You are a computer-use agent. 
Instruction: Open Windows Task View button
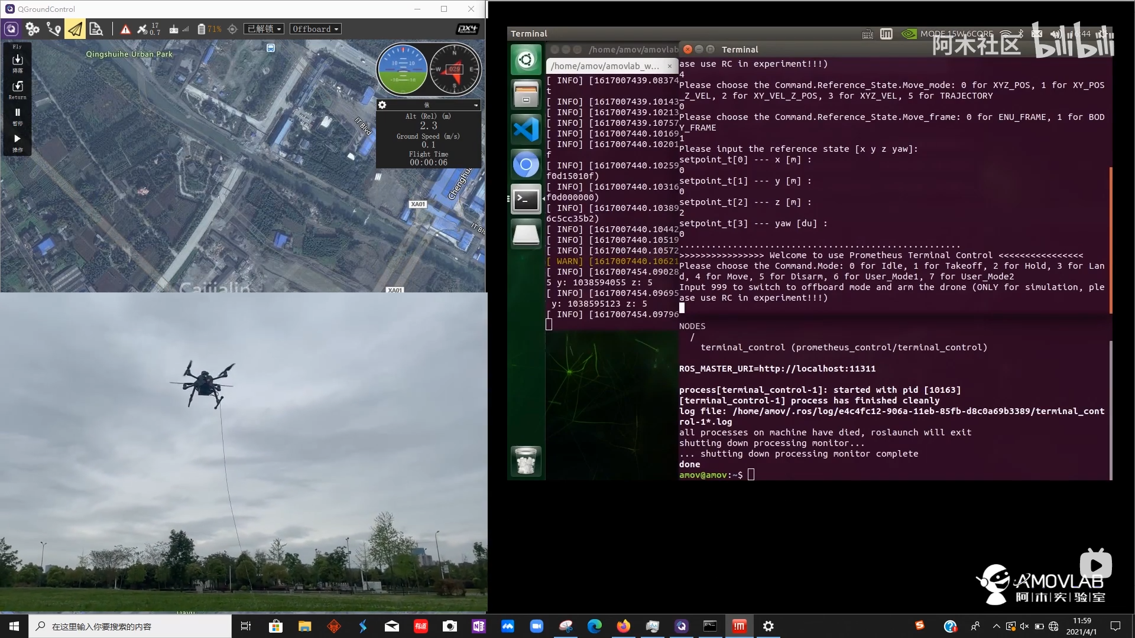tap(246, 626)
